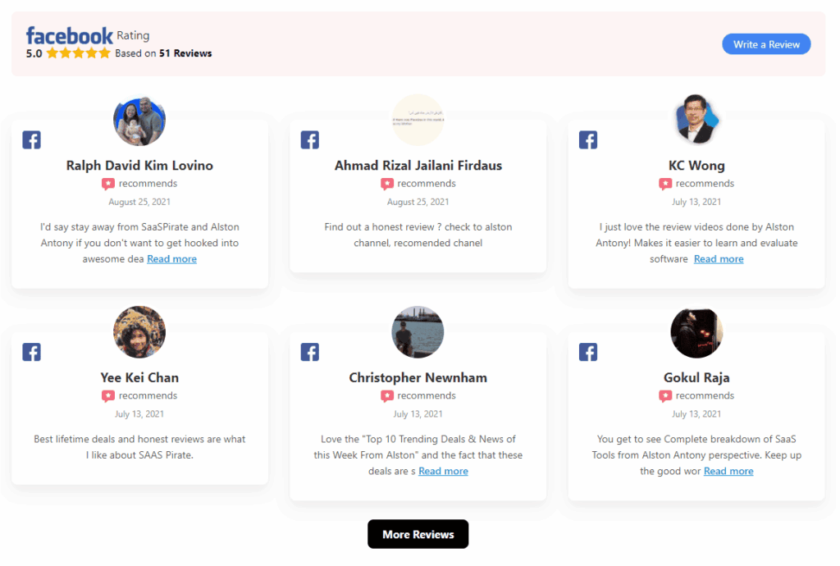Expand Ralph David Kim Lovino's review with Read more
The image size is (840, 566).
(x=171, y=259)
